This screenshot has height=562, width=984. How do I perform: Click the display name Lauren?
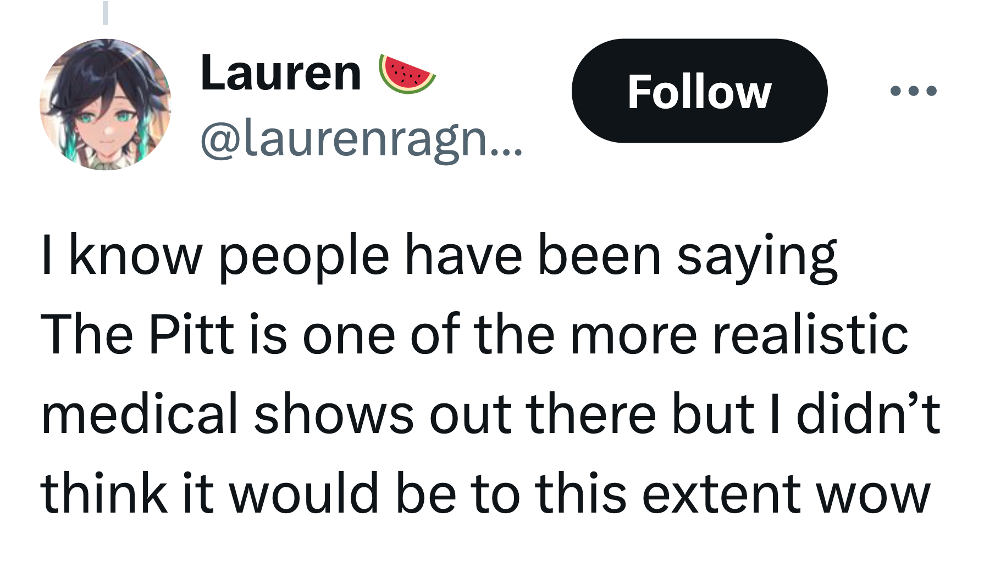[281, 73]
